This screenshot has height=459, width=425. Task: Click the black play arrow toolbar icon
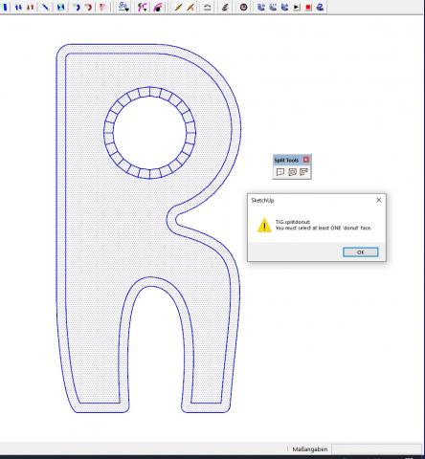(297, 7)
